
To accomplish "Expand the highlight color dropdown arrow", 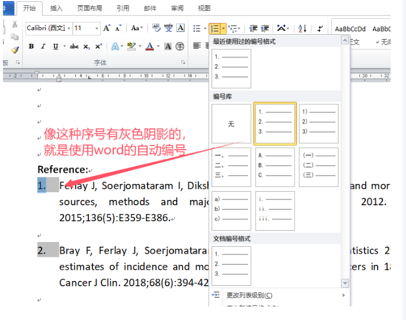I will click(140, 46).
